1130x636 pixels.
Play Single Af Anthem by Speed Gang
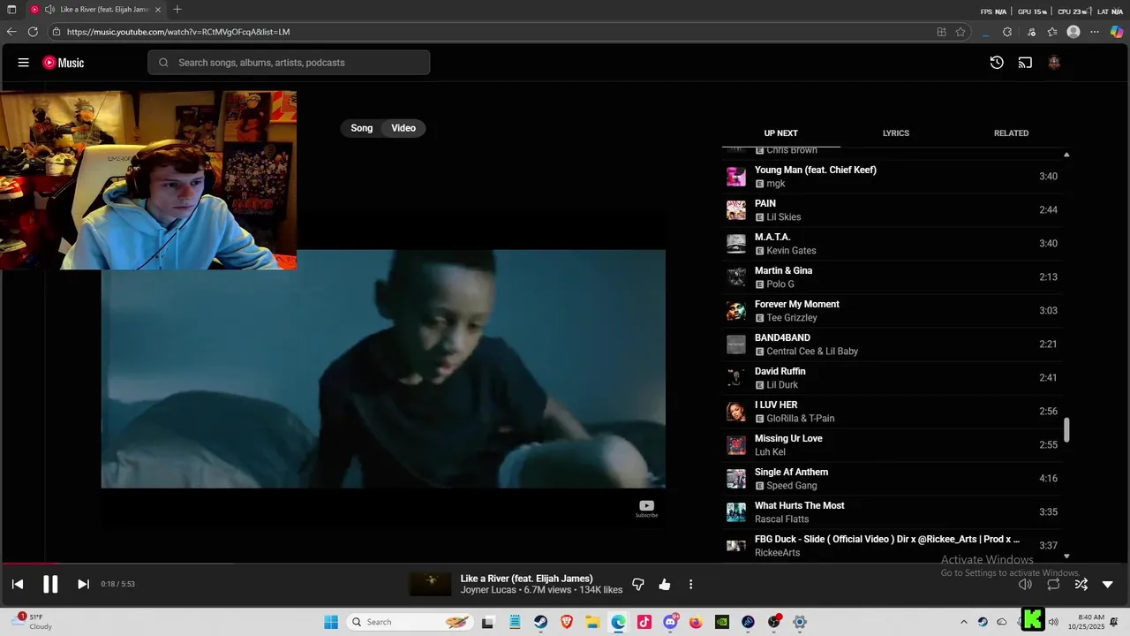[x=893, y=479]
